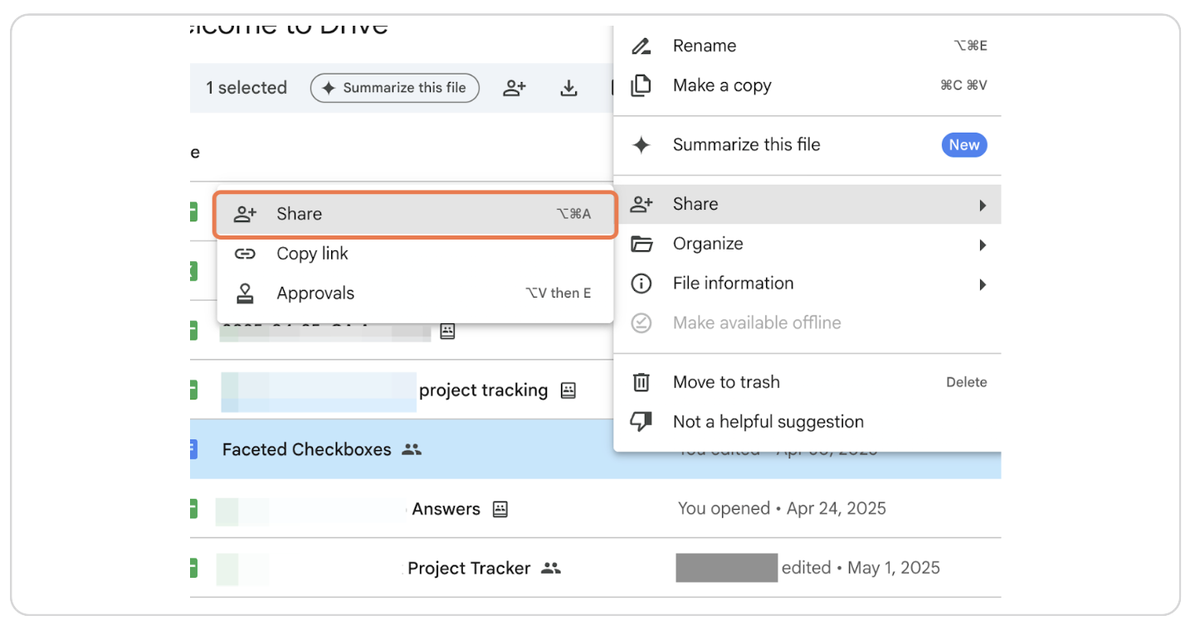Screen dimensions: 1195x630
Task: Expand the Share submenu arrow
Action: [983, 205]
